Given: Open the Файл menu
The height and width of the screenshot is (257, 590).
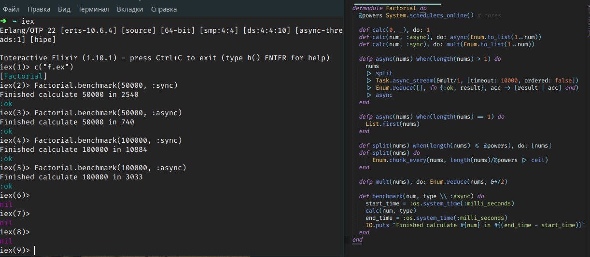Looking at the screenshot, I should (11, 9).
